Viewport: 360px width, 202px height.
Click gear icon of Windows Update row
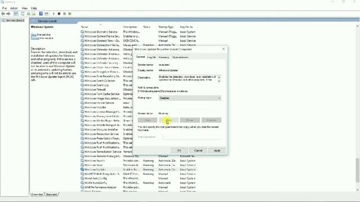[x=82, y=169]
